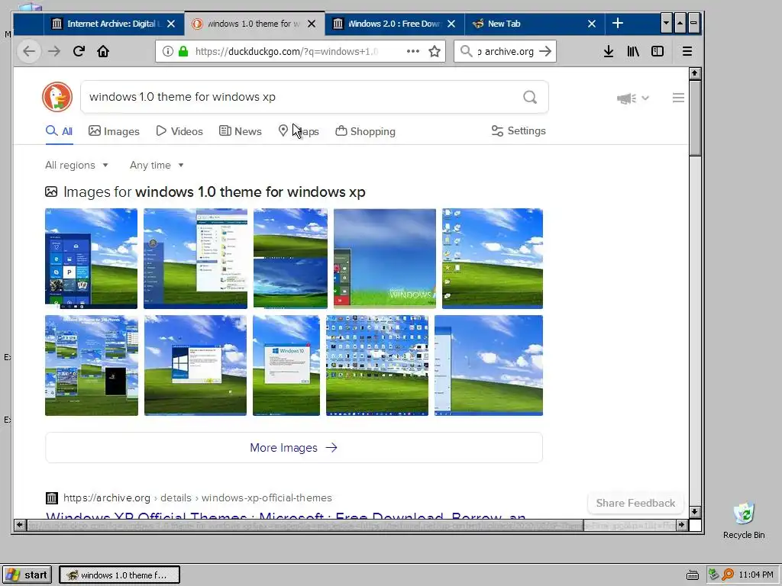Open first image thumbnail with Start tiles
The image size is (782, 586).
pyautogui.click(x=92, y=259)
